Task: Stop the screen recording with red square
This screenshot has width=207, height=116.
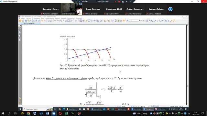Action: coord(119,2)
